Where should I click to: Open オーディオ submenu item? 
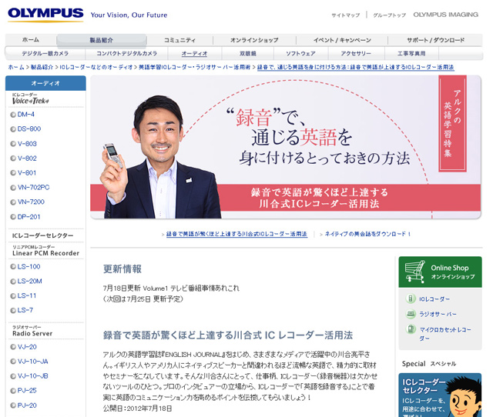(195, 53)
